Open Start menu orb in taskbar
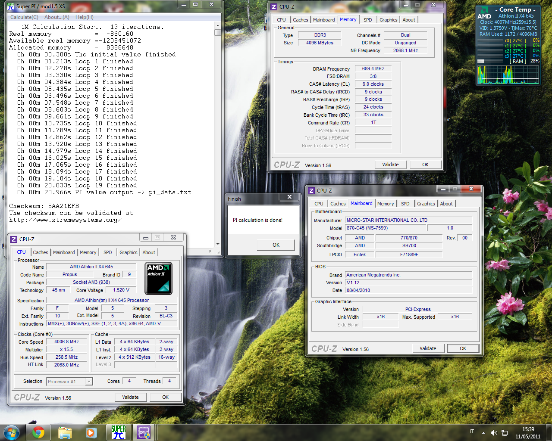Screen dimensions: 552x441 (x=12, y=432)
